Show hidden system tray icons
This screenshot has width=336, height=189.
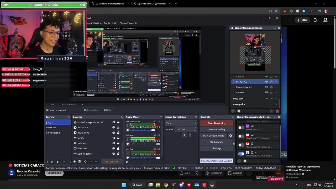point(297,185)
